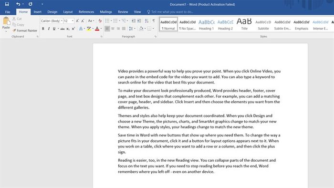Click Line and Paragraph Spacing icon

tap(131, 29)
